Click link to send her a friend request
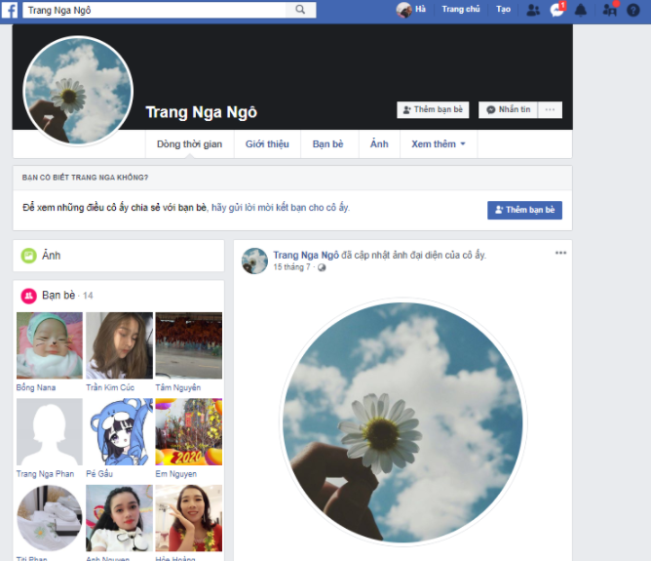The height and width of the screenshot is (561, 651). (281, 208)
